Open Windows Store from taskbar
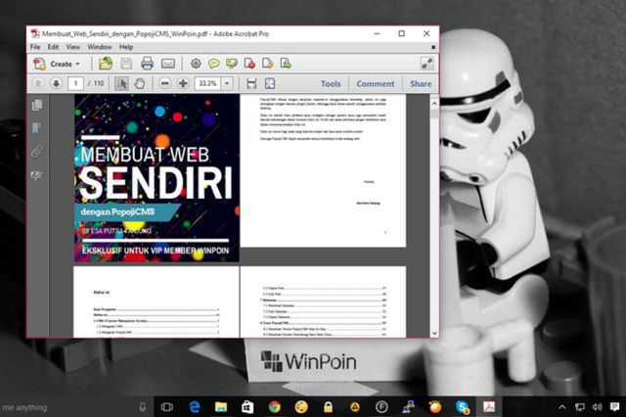Viewport: 626px width, 417px height. (247, 407)
